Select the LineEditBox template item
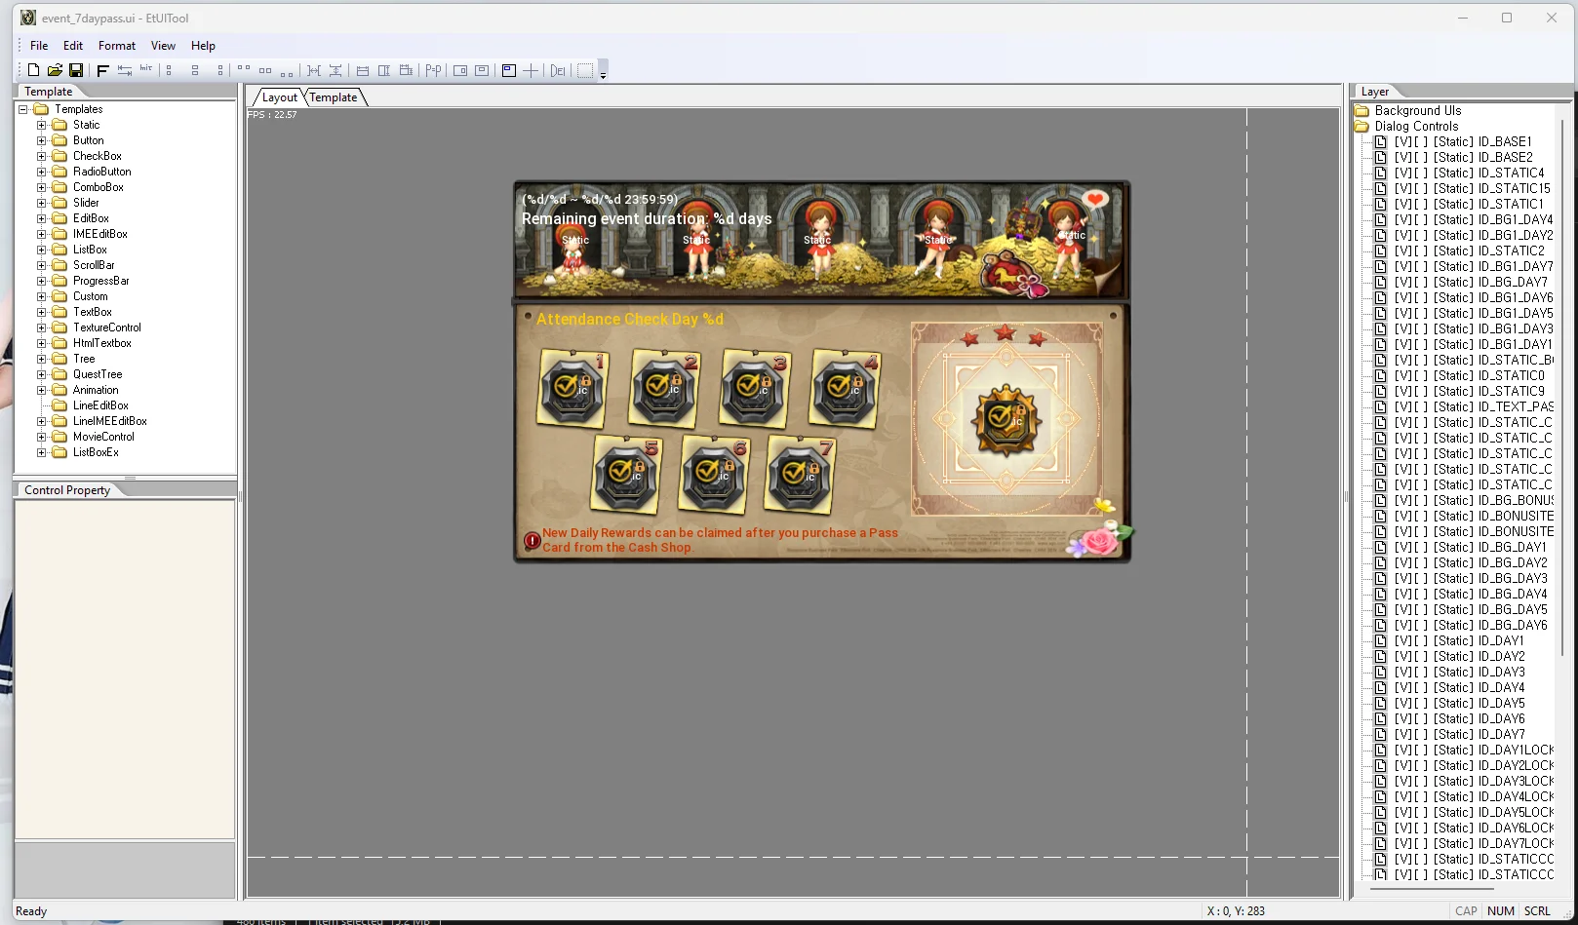 click(100, 405)
